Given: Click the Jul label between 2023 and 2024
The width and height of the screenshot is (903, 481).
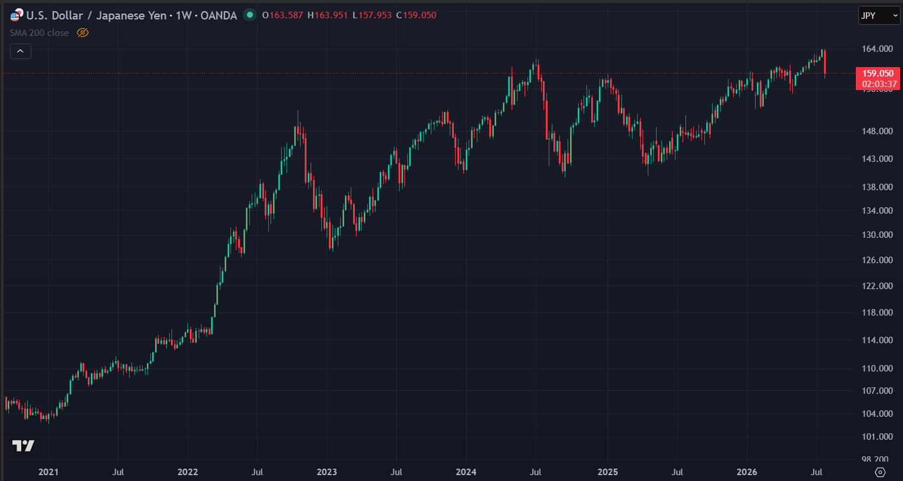Looking at the screenshot, I should [x=396, y=472].
